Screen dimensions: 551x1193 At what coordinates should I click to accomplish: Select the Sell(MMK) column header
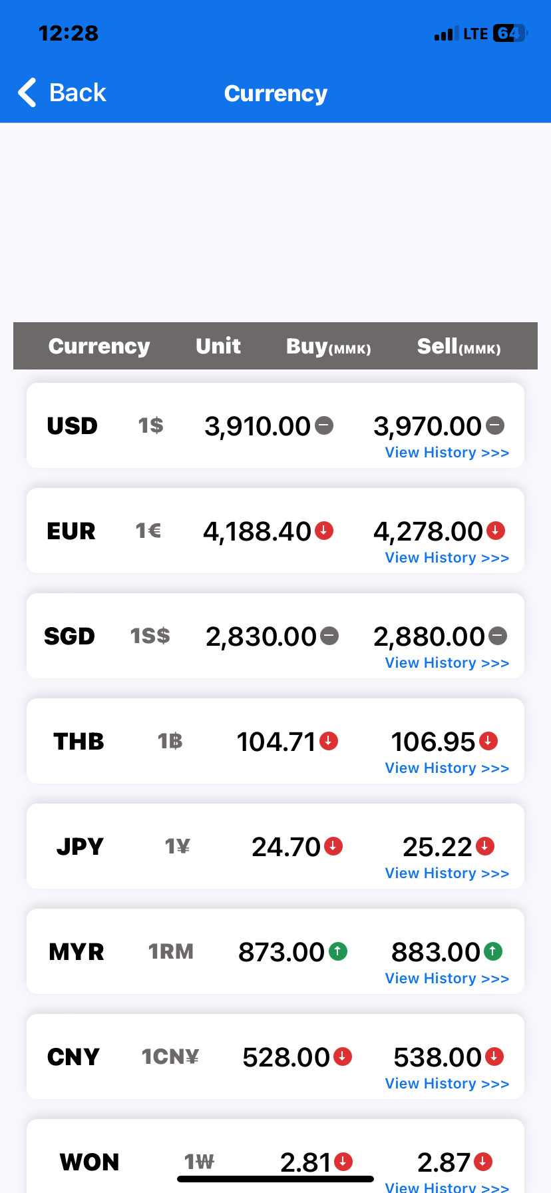click(x=459, y=346)
